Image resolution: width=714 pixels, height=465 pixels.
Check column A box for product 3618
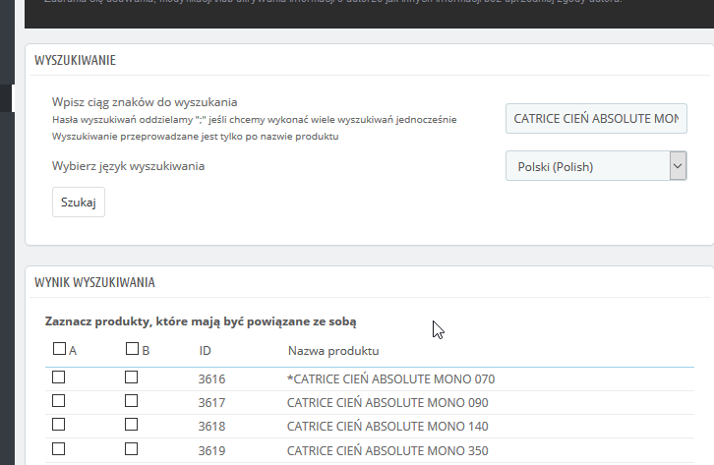58,425
